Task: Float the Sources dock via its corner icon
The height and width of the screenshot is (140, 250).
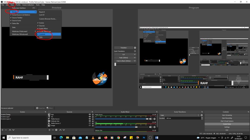Action: click(x=92, y=112)
